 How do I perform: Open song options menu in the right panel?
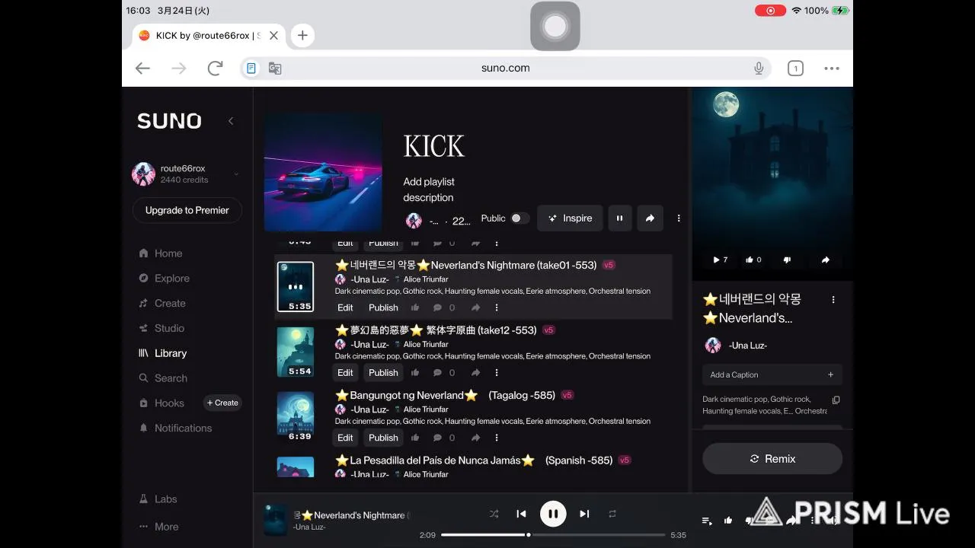point(833,300)
